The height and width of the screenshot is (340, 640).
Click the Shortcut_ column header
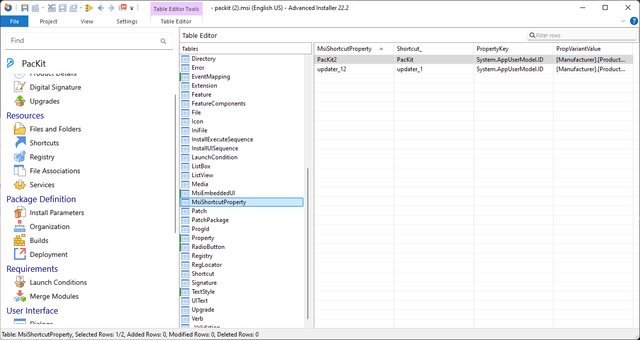pos(433,49)
